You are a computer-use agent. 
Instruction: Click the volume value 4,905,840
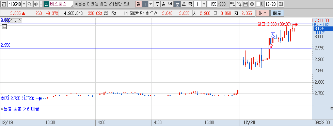(x=73, y=13)
